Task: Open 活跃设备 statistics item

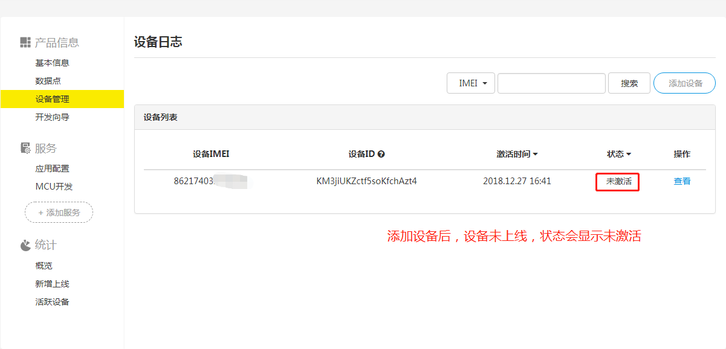Action: click(52, 302)
